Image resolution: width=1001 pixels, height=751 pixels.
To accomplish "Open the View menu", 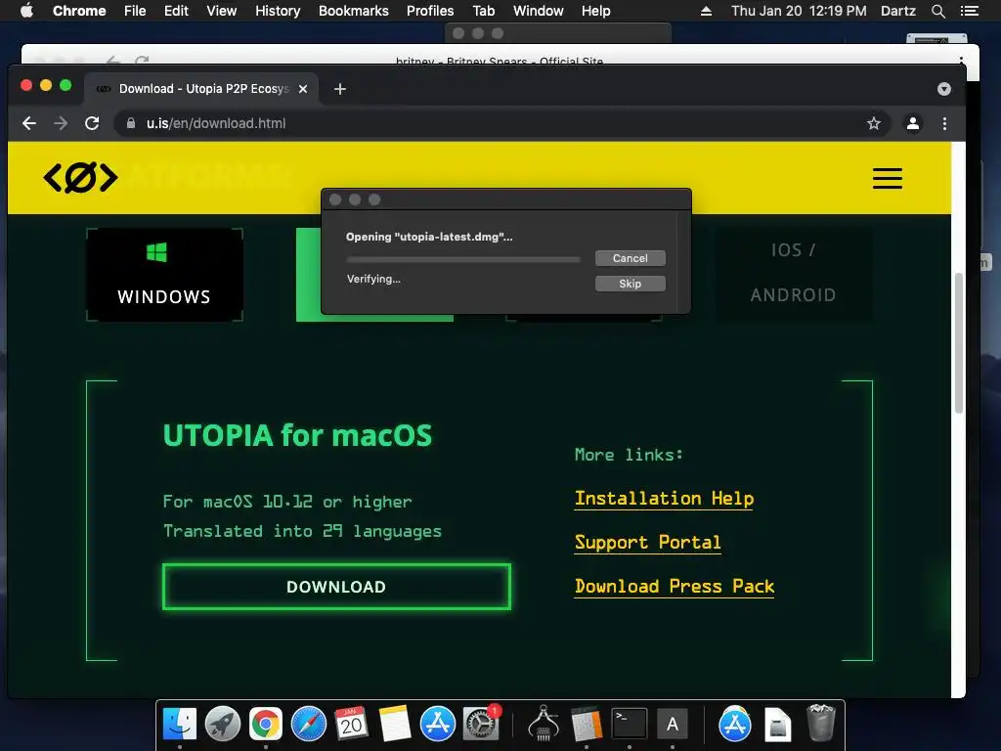I will point(222,11).
